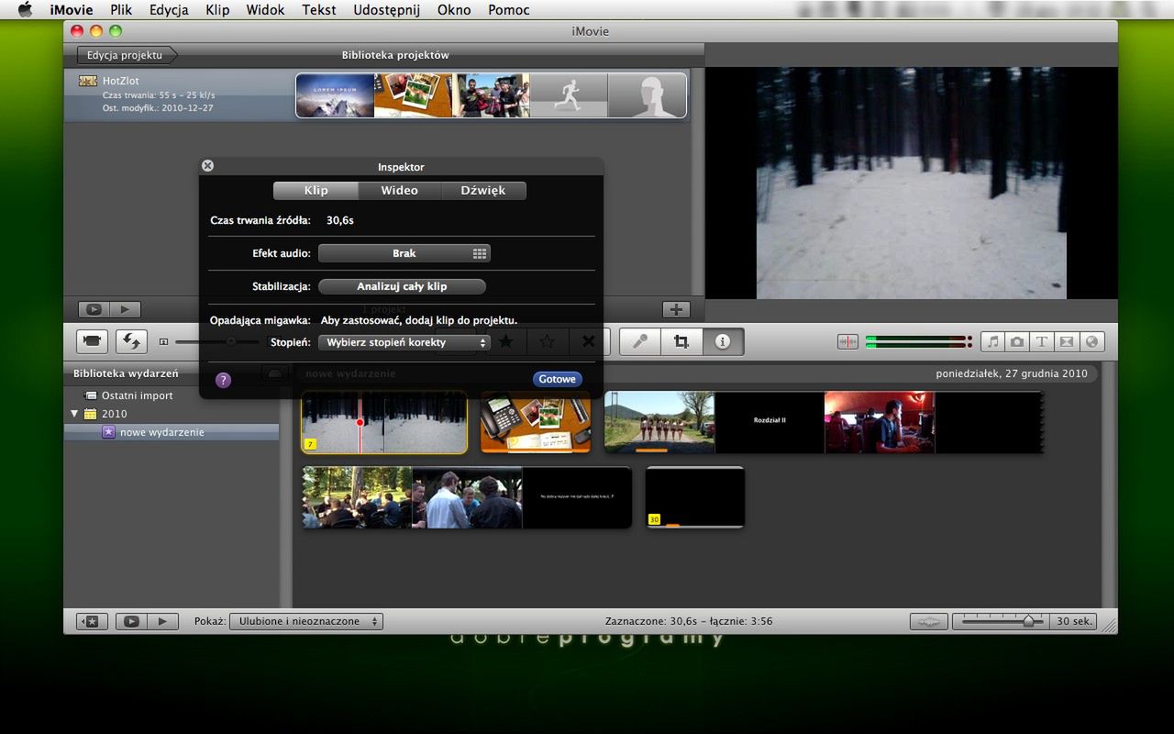Swap events and projects areas
The image size is (1174, 734).
[130, 341]
